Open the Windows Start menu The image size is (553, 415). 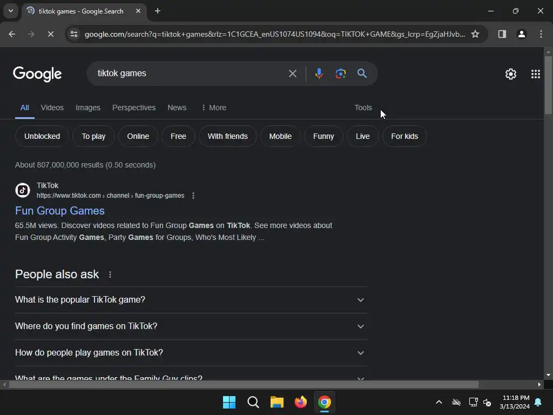coord(229,402)
